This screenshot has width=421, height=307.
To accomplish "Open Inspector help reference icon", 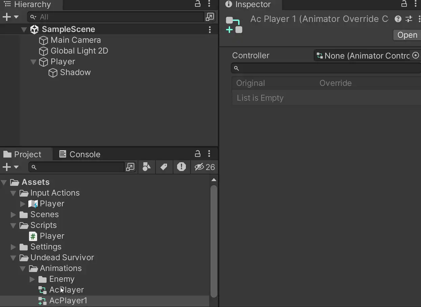I will pyautogui.click(x=398, y=19).
